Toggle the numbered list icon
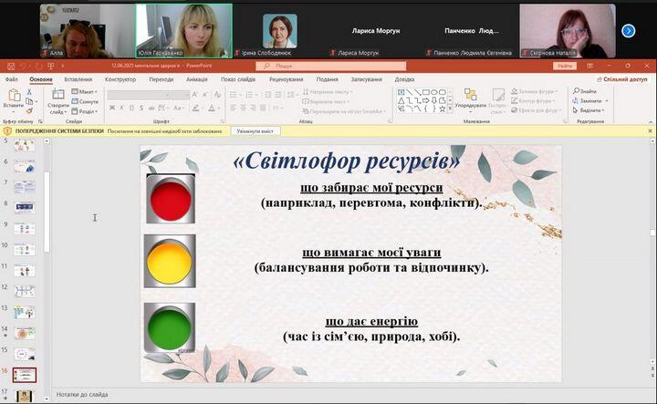The image size is (657, 404). coord(251,95)
